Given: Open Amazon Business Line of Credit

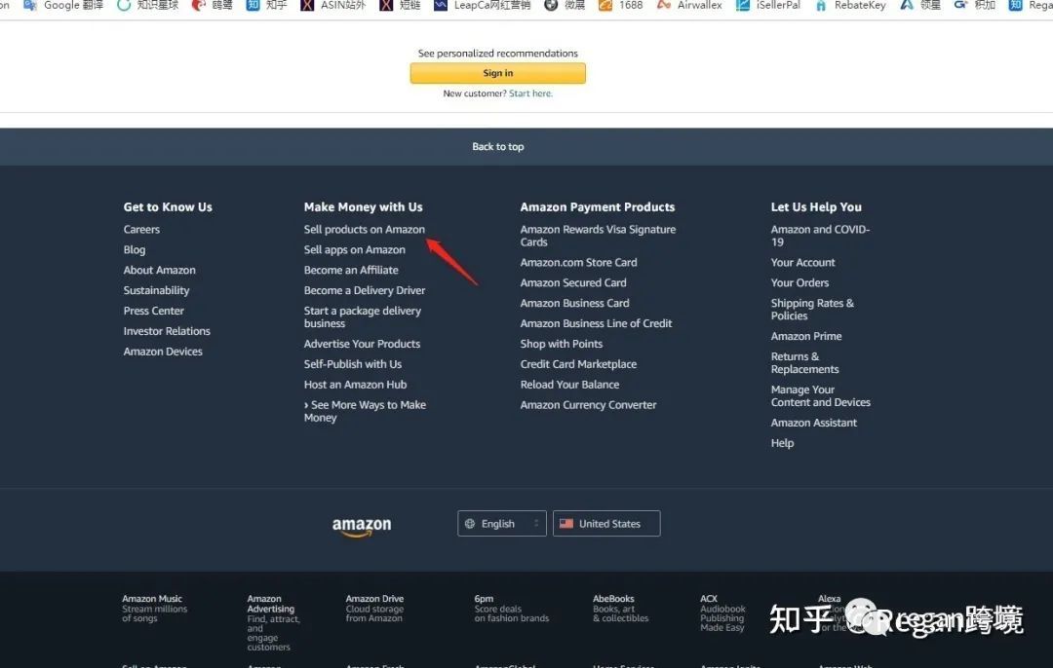Looking at the screenshot, I should [x=597, y=323].
